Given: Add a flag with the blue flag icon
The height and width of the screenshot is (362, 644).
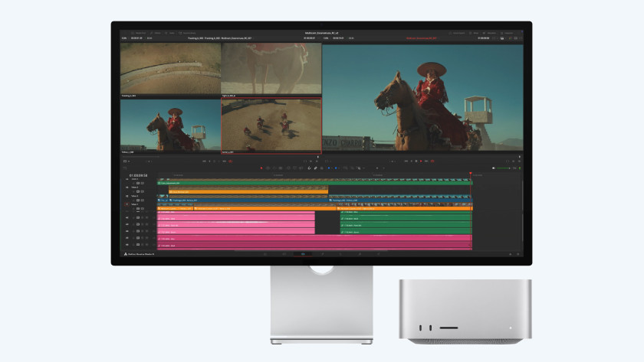Looking at the screenshot, I should [329, 168].
